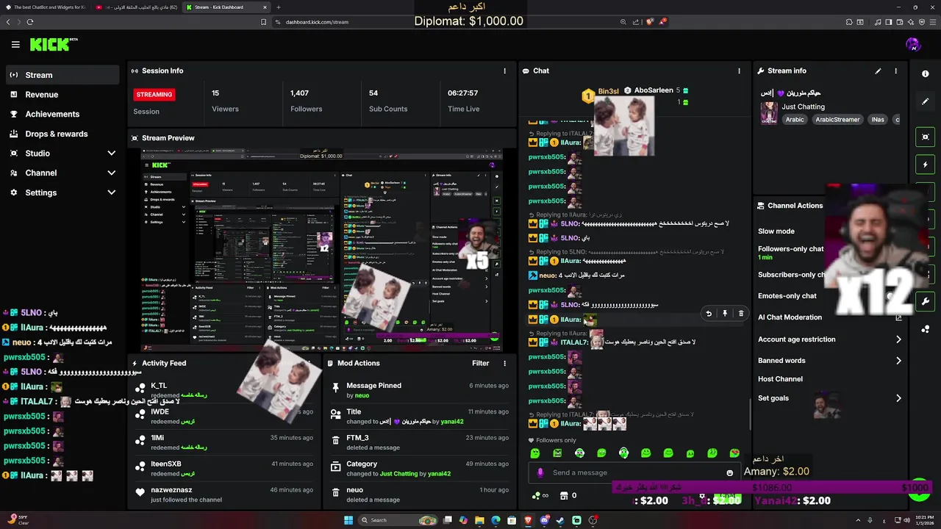Open Session Info panel options menu
Viewport: 941px width, 529px height.
pos(504,71)
